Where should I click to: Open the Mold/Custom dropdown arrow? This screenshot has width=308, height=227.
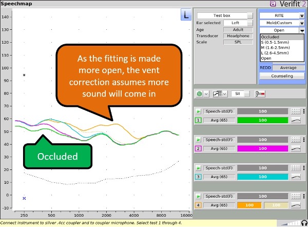[x=302, y=23]
